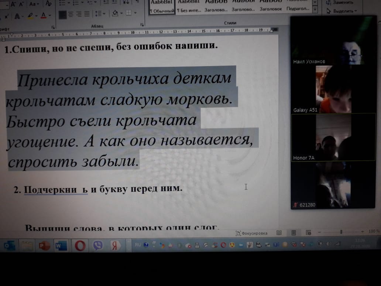Click the paragraph shading bucket icon

pyautogui.click(x=115, y=13)
